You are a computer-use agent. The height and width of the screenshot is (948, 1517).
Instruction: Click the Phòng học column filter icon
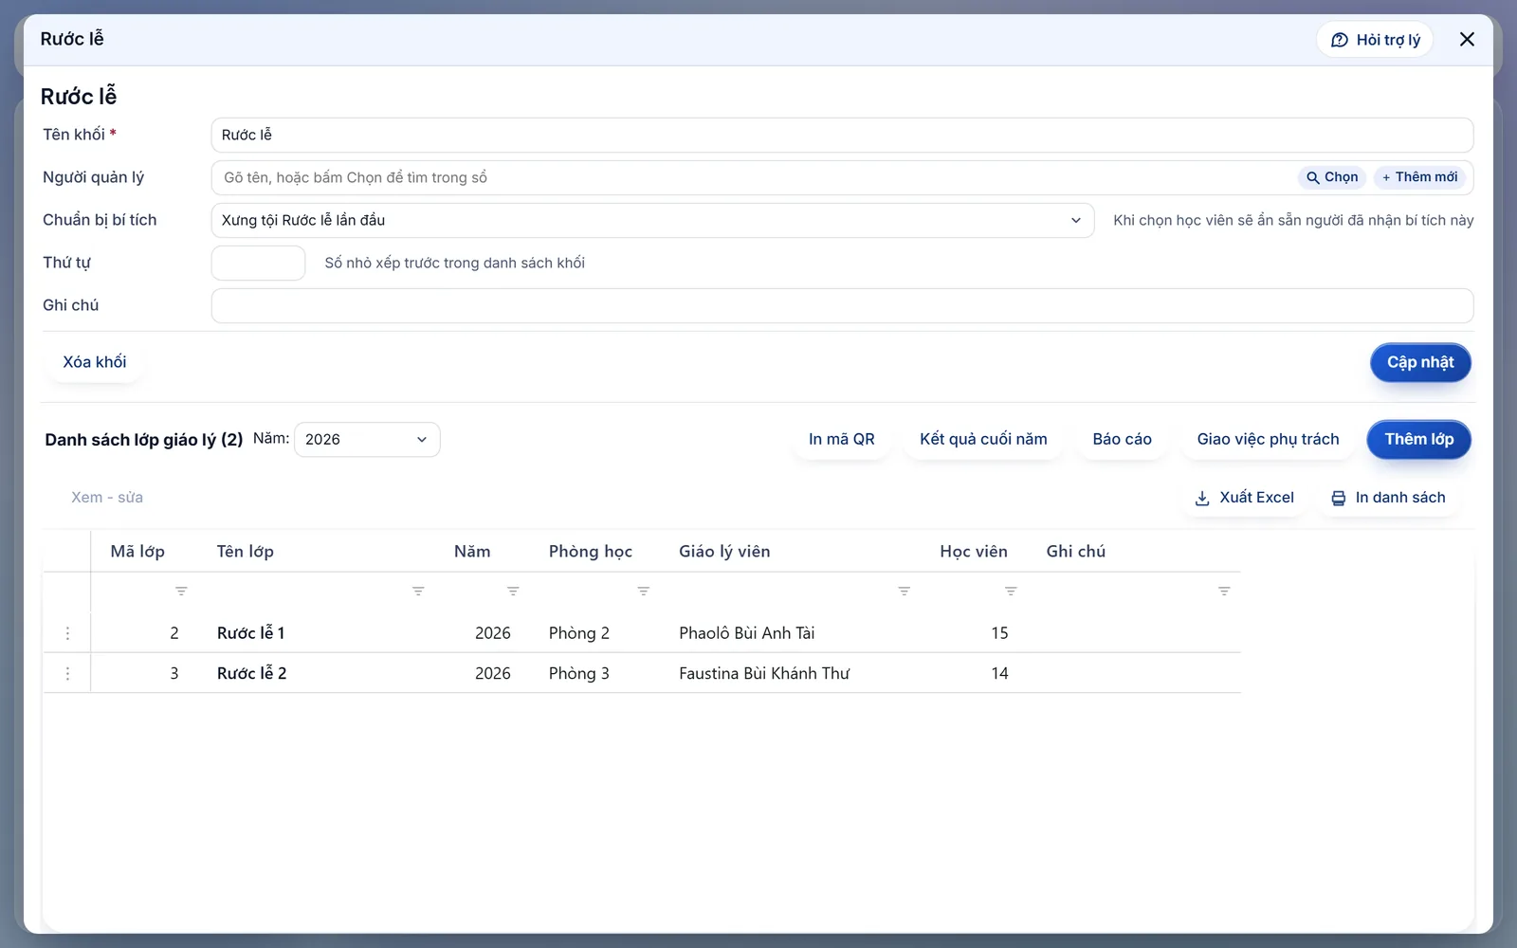643,591
